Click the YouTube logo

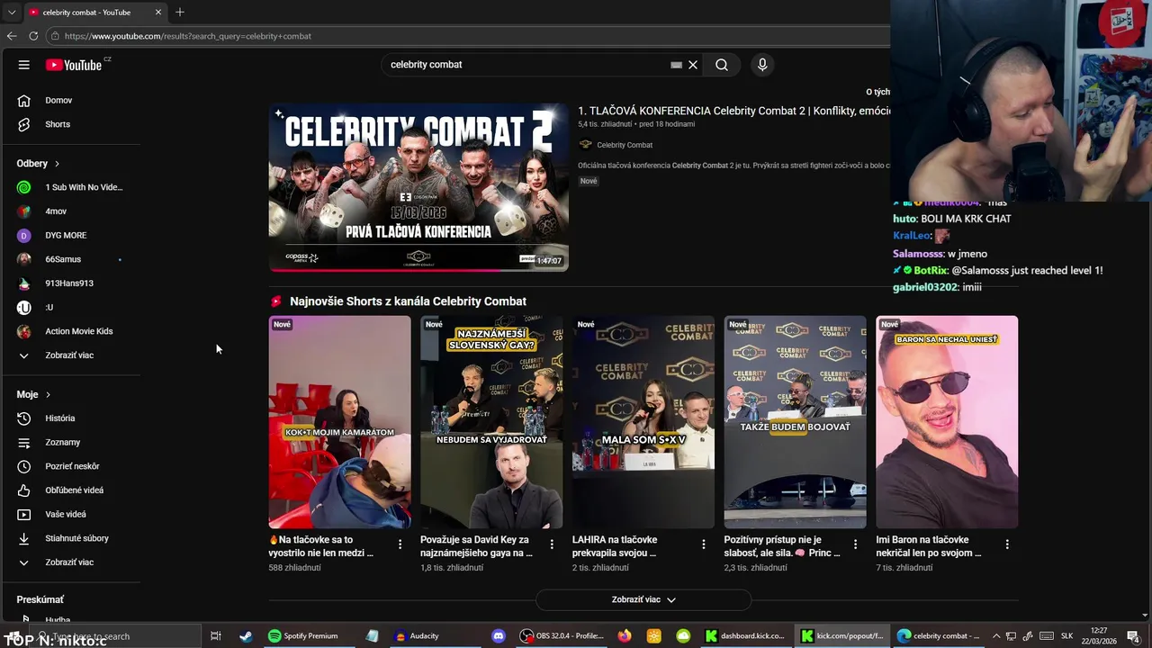tap(74, 65)
